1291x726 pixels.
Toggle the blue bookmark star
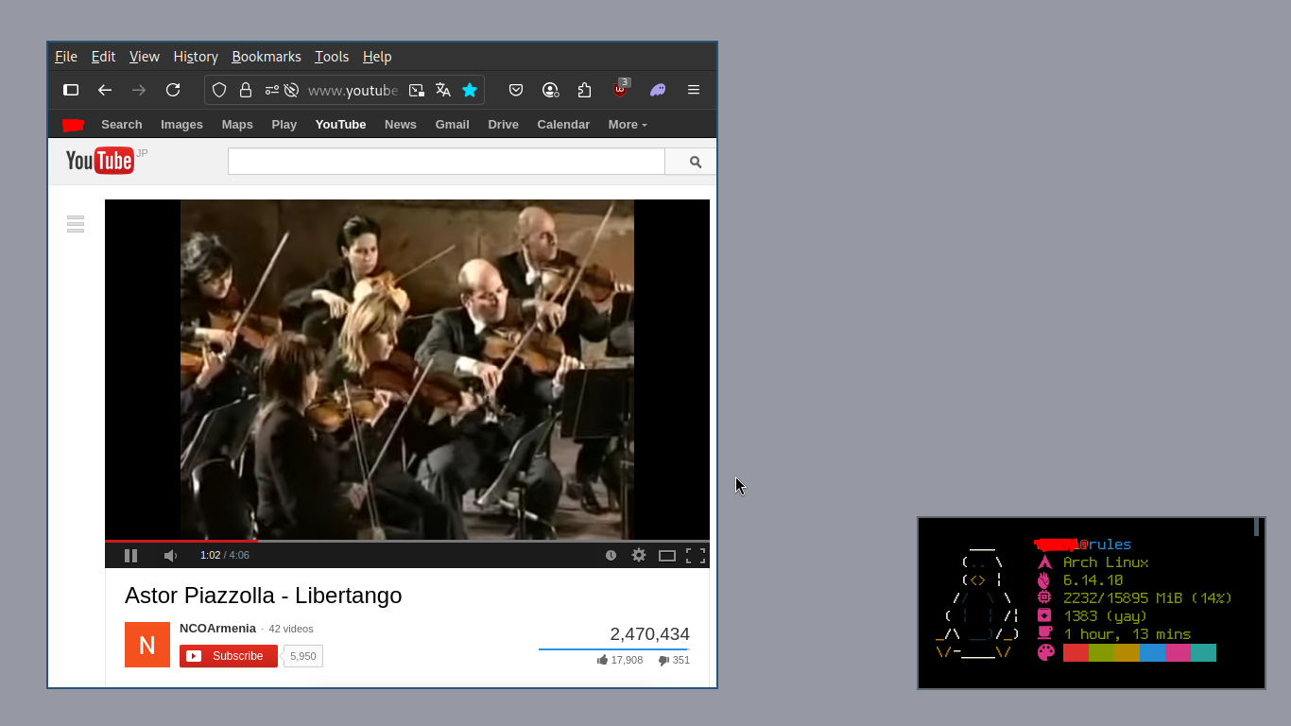[x=470, y=90]
